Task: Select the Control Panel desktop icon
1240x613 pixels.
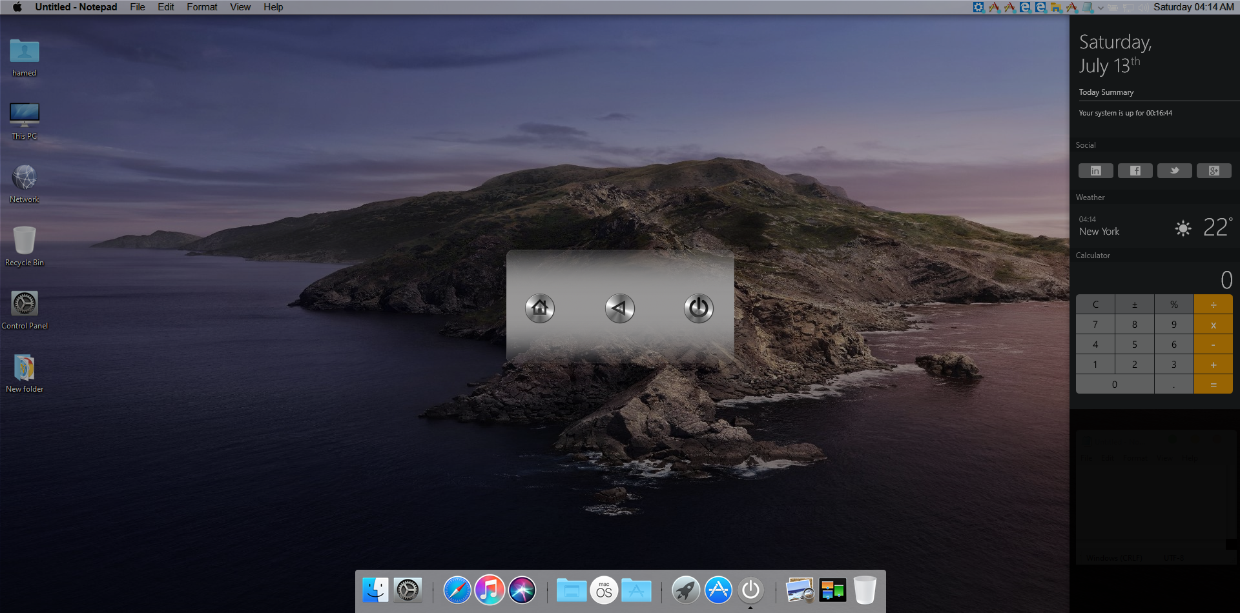Action: tap(25, 310)
